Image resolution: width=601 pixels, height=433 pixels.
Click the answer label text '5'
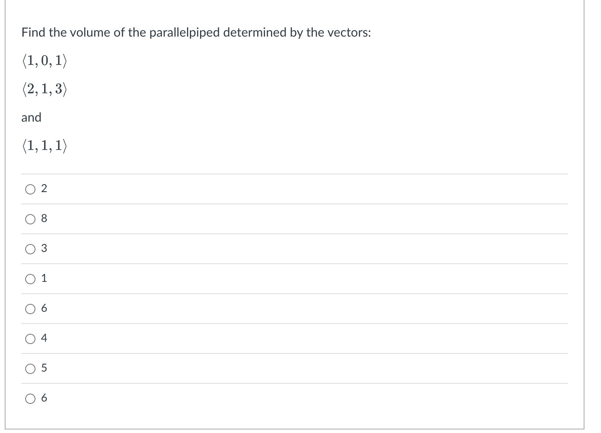tap(44, 368)
